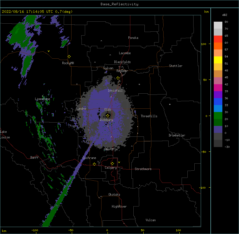Click the Calgary city label
This screenshot has width=239, height=234.
pyautogui.click(x=111, y=168)
